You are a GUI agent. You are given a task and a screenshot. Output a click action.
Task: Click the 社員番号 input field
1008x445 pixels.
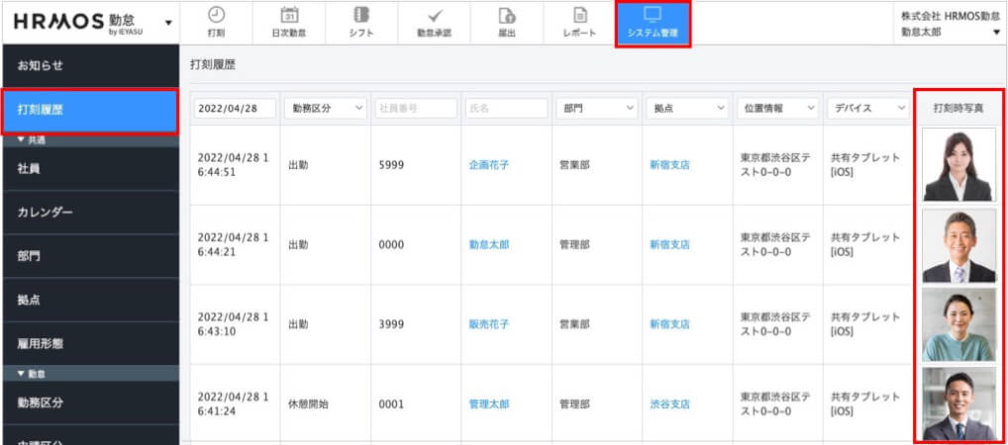pos(415,109)
